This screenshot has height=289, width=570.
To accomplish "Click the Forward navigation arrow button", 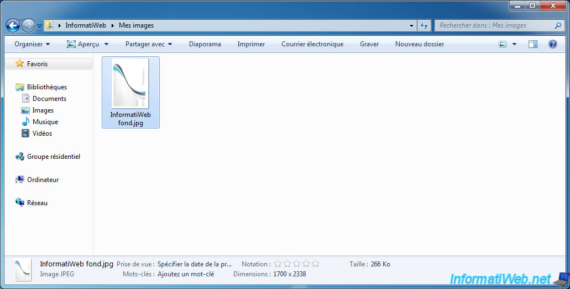I will pyautogui.click(x=28, y=25).
